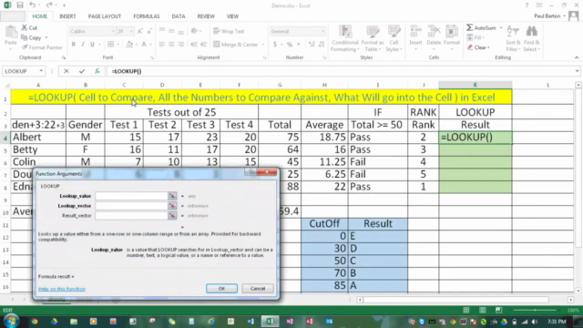This screenshot has height=328, width=583.
Task: Click collapse button next to Result_vector
Action: (172, 216)
